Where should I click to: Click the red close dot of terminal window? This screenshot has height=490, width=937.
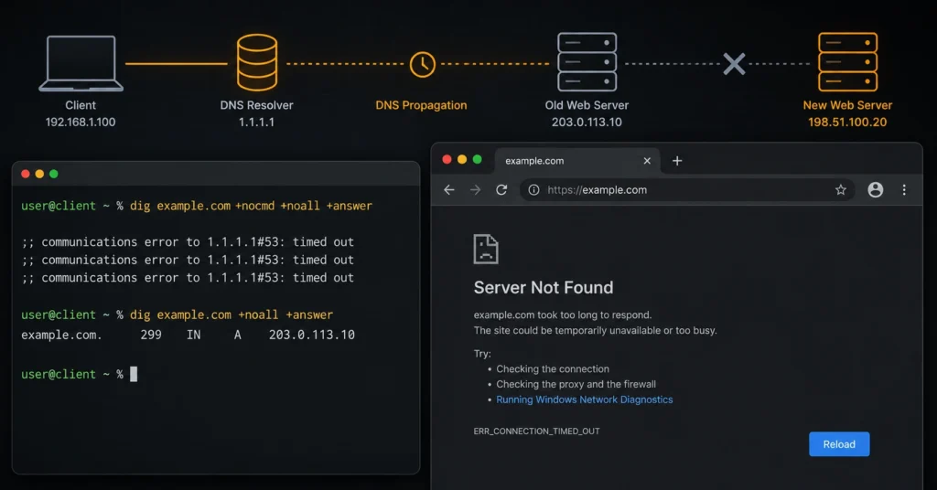25,174
